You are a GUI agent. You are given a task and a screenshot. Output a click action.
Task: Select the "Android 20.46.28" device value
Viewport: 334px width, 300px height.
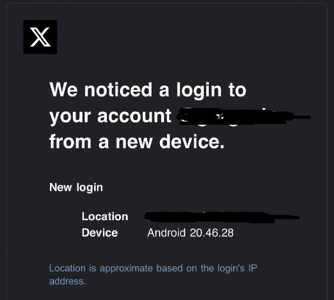tap(190, 233)
